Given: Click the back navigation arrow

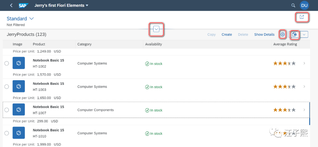Looking at the screenshot, I should click(11, 5).
